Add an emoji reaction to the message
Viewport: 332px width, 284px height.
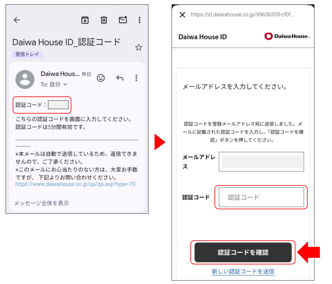click(101, 78)
